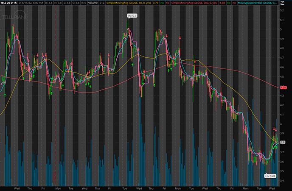The width and height of the screenshot is (292, 191).
Task: Select the TELL 20 D 1h chart label
Action: [8, 3]
